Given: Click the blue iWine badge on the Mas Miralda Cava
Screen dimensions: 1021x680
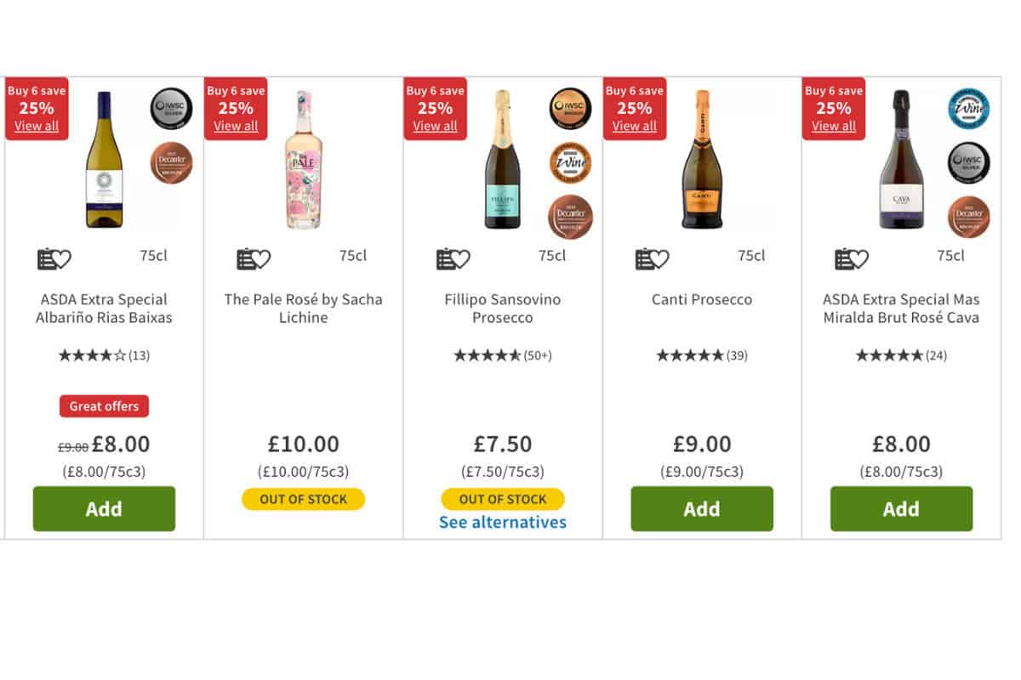Looking at the screenshot, I should click(x=968, y=109).
